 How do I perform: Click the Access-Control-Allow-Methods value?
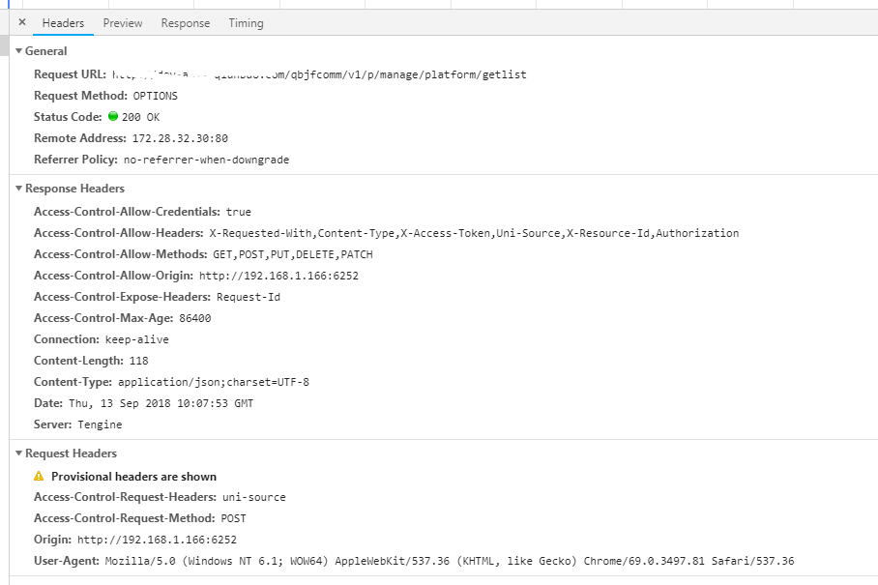(292, 254)
